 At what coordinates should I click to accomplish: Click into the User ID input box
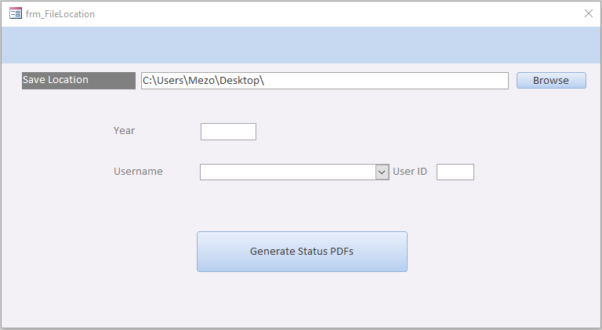coord(455,172)
